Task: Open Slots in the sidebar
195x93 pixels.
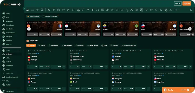Action: tap(7, 17)
